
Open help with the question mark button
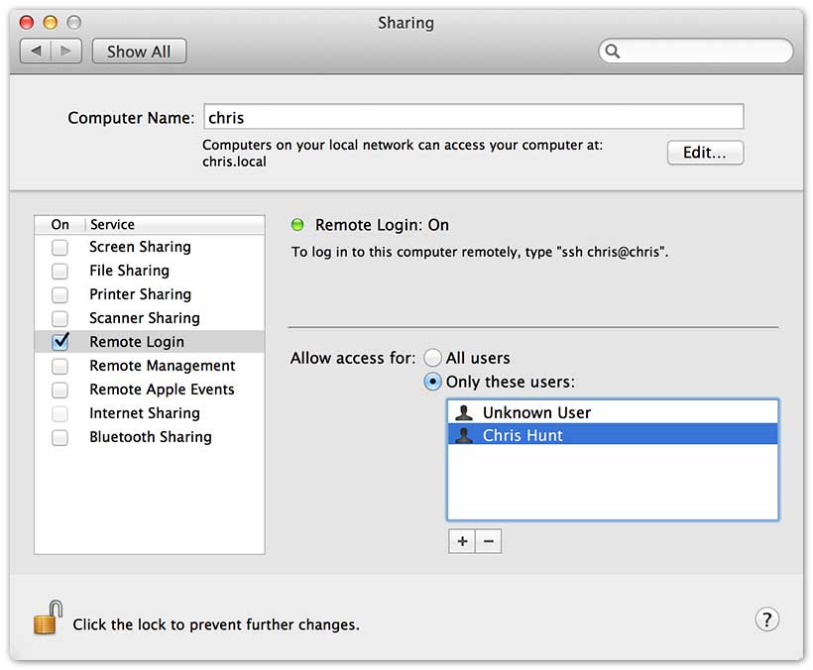pos(766,619)
